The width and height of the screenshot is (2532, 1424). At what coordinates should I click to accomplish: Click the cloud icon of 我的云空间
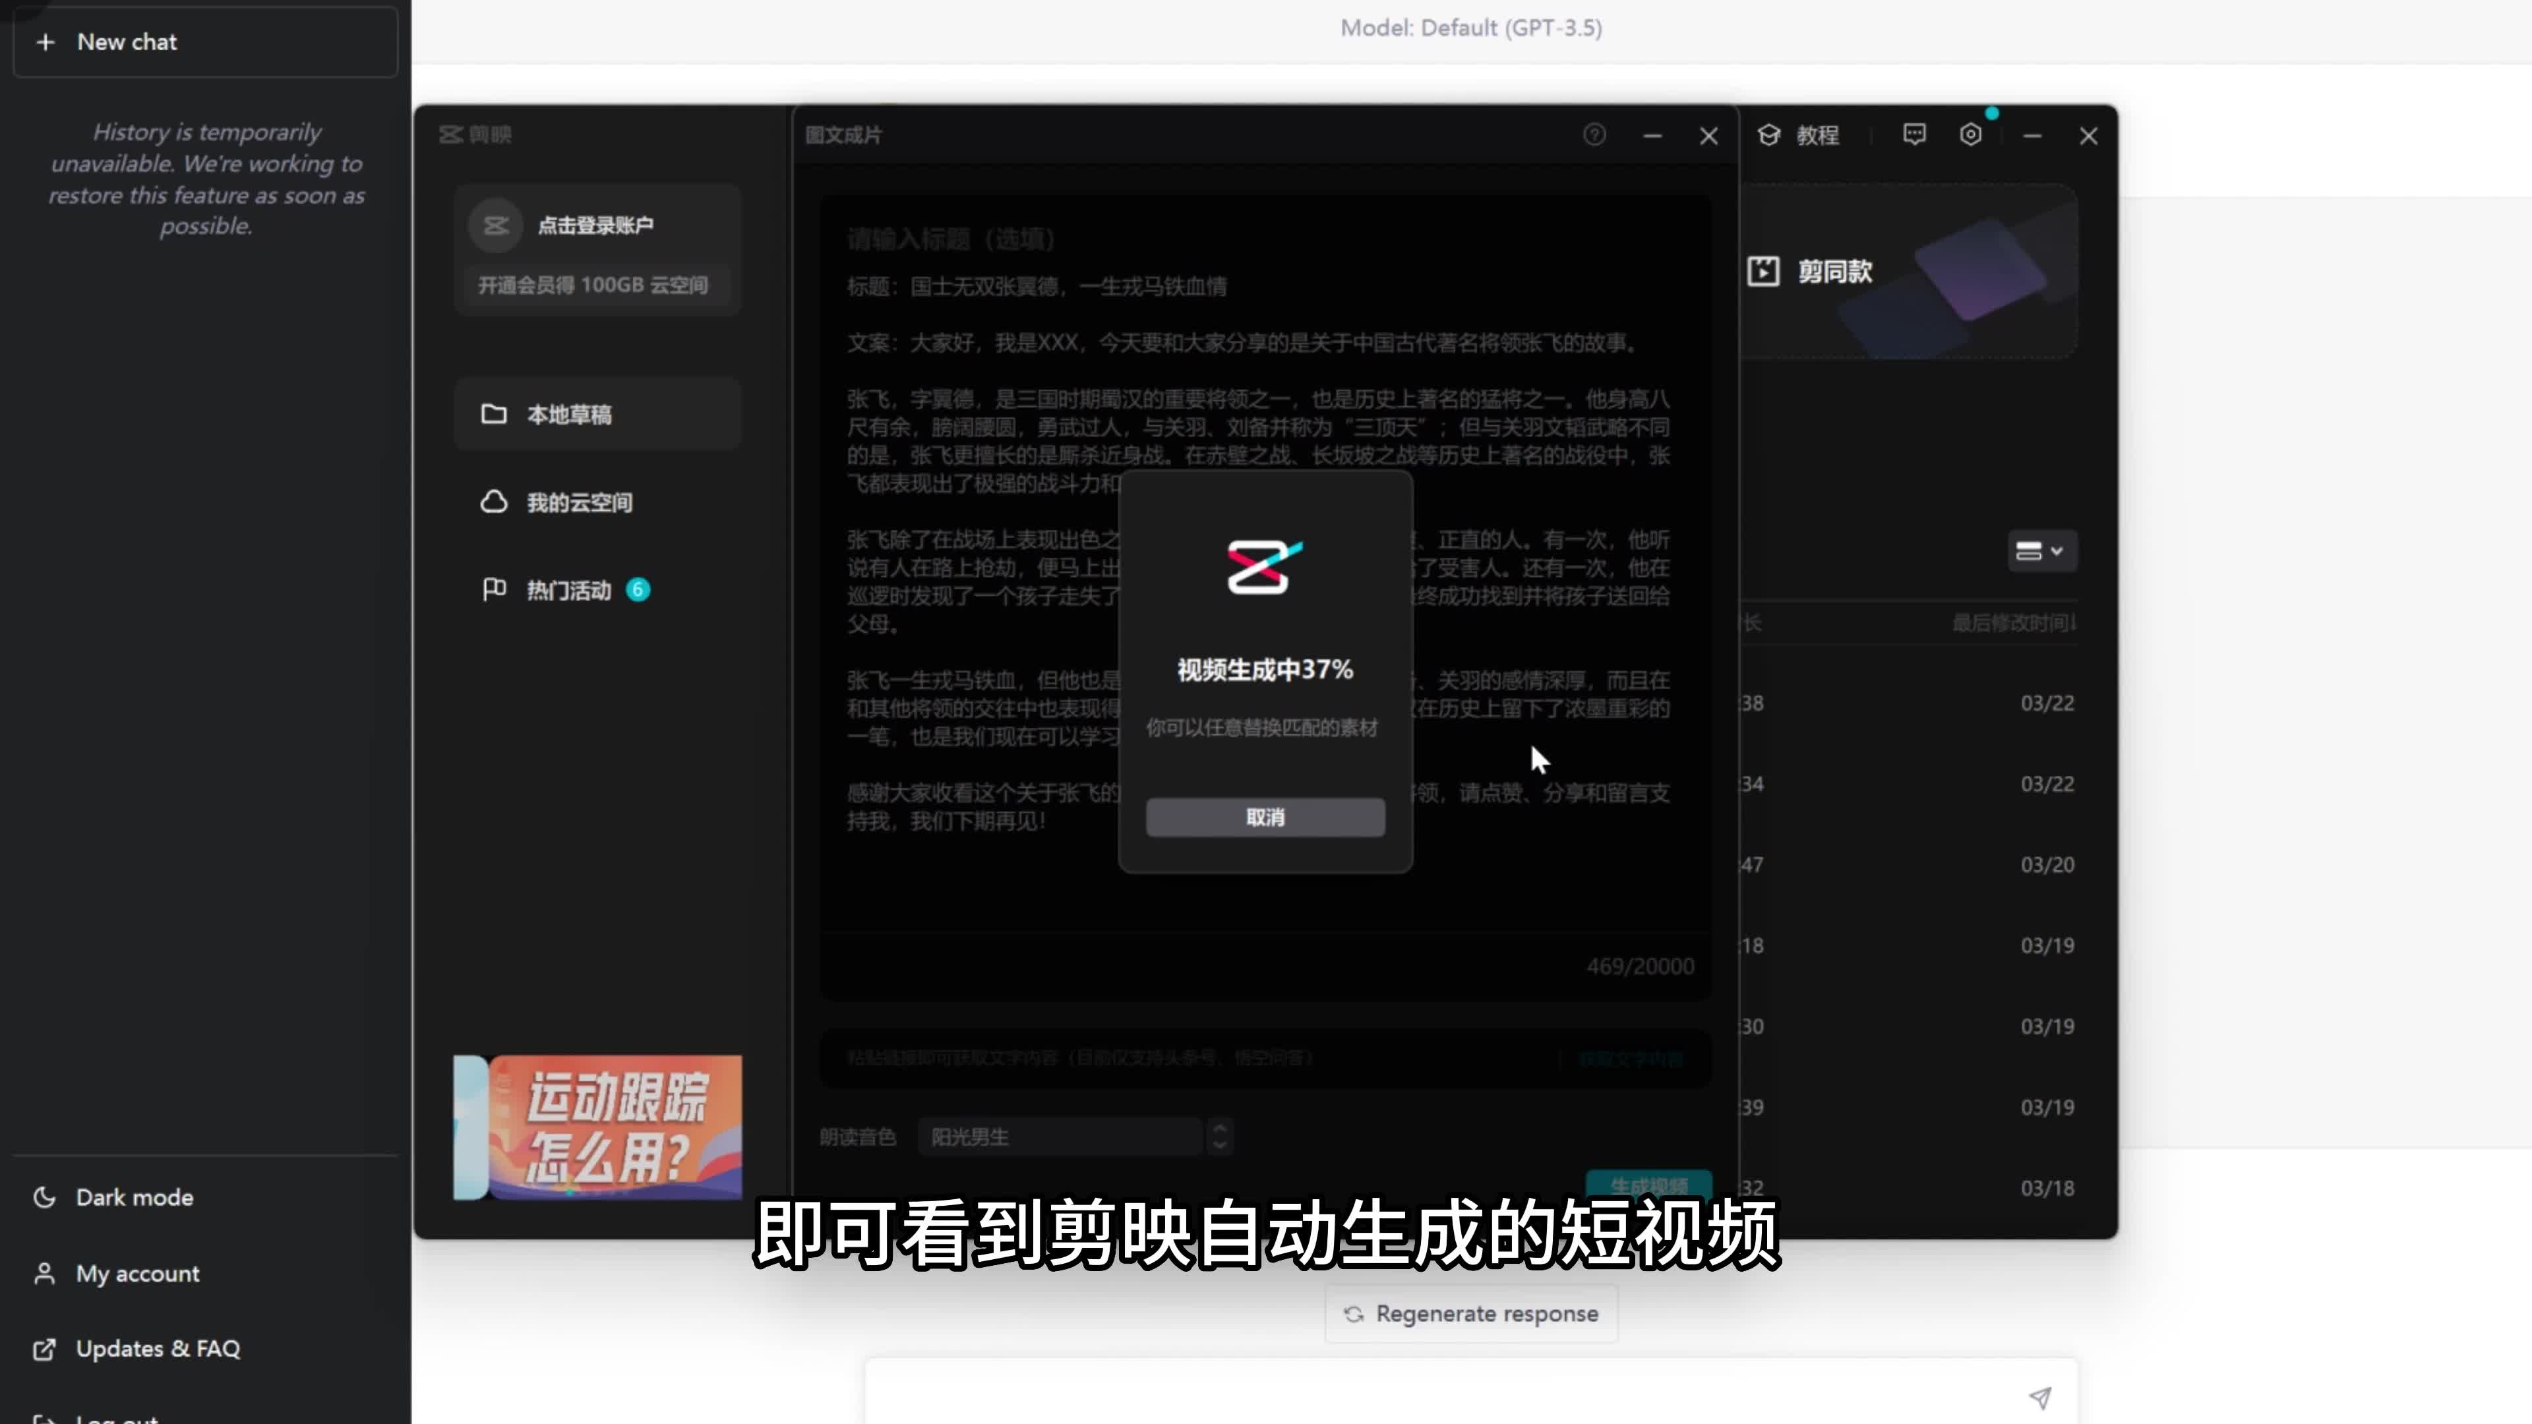click(493, 501)
